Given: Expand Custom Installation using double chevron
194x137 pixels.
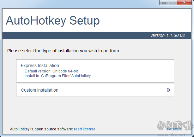Looking at the screenshot, I should [x=168, y=90].
